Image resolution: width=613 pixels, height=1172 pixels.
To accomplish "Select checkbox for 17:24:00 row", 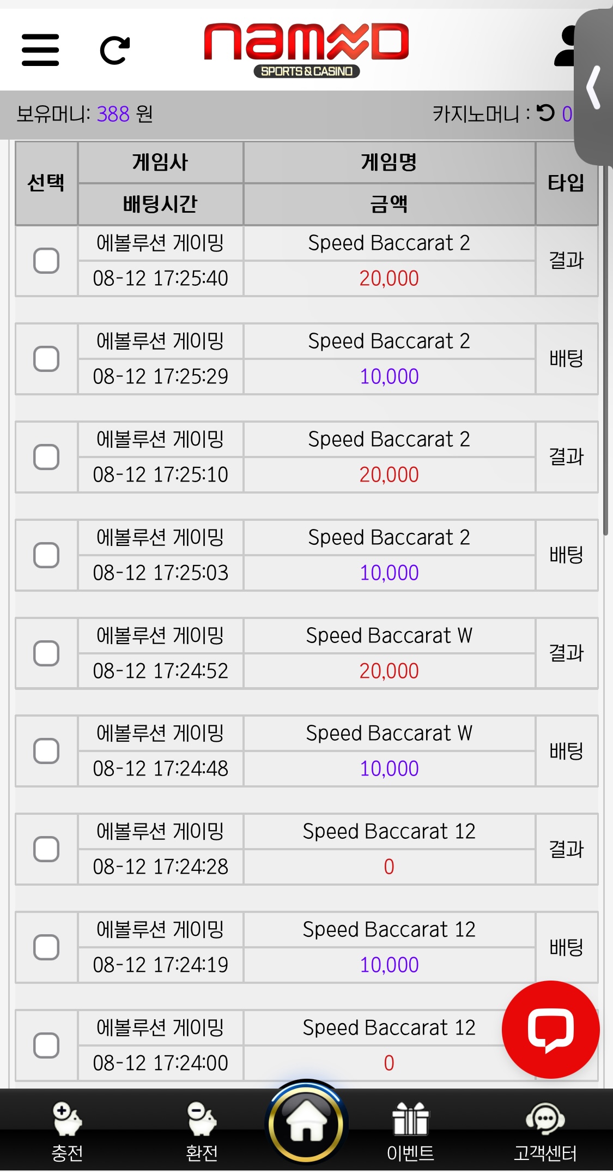I will (x=46, y=1045).
